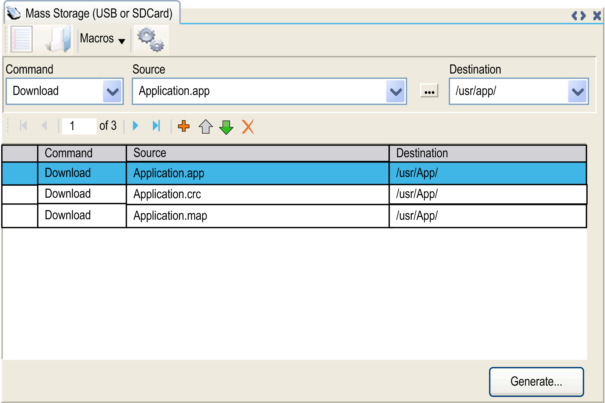Move the selected row up

click(205, 126)
